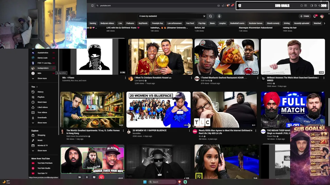Select the Rockstar Games chip
The image size is (330, 185).
point(255,23)
